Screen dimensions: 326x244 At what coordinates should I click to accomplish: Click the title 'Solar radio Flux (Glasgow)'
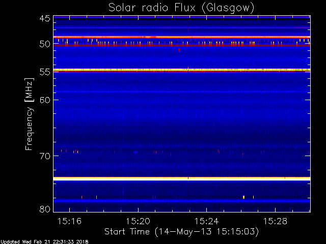pyautogui.click(x=181, y=8)
